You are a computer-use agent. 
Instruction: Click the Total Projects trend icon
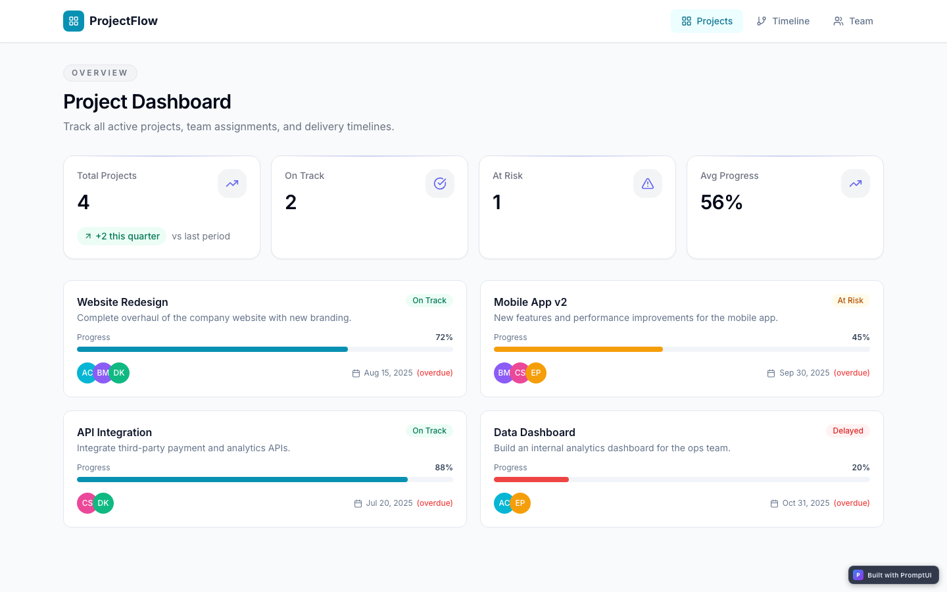pyautogui.click(x=232, y=184)
